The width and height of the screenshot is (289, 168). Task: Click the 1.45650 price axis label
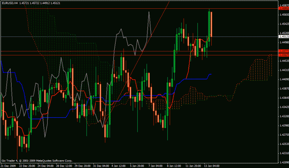pos(284,14)
